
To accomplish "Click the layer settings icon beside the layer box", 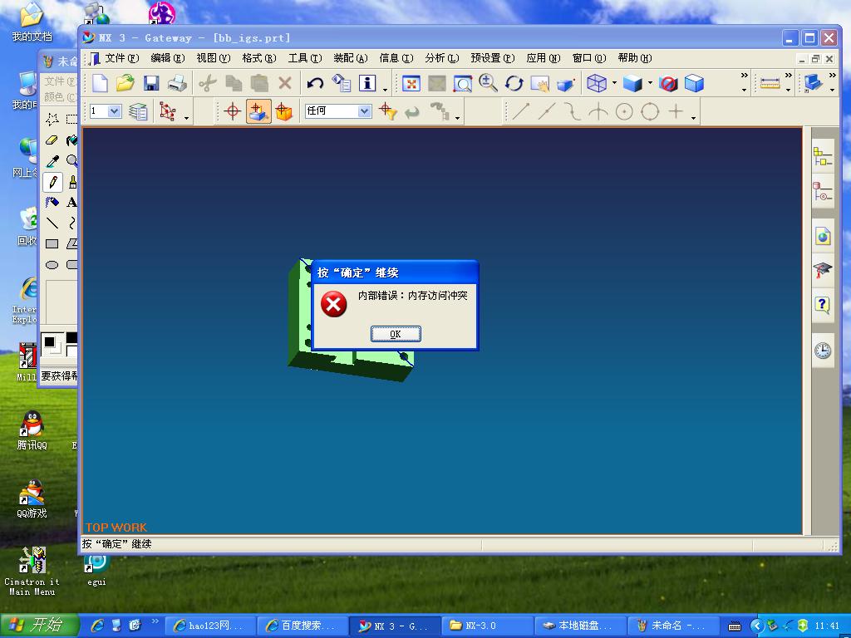I will pos(138,111).
